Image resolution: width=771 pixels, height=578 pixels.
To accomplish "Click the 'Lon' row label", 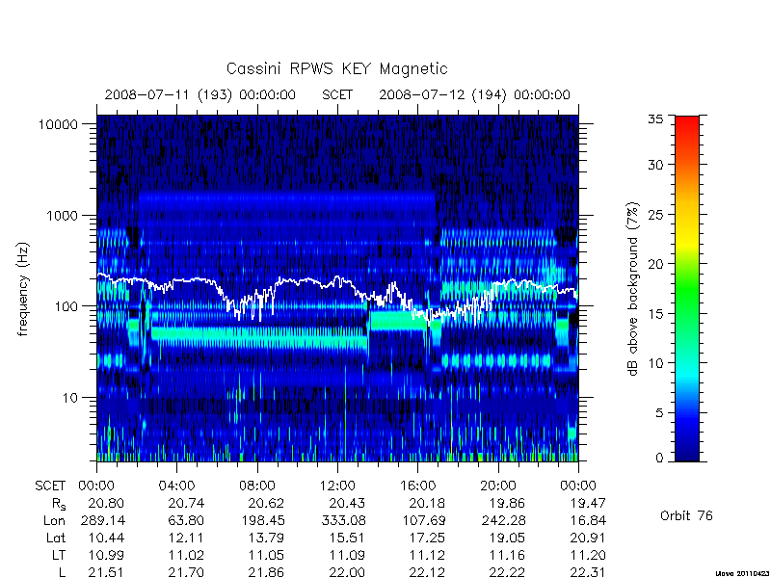I will coord(54,520).
